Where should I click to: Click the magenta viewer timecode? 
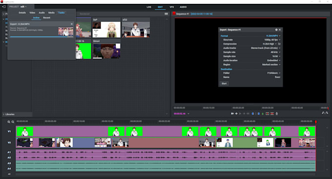180,114
